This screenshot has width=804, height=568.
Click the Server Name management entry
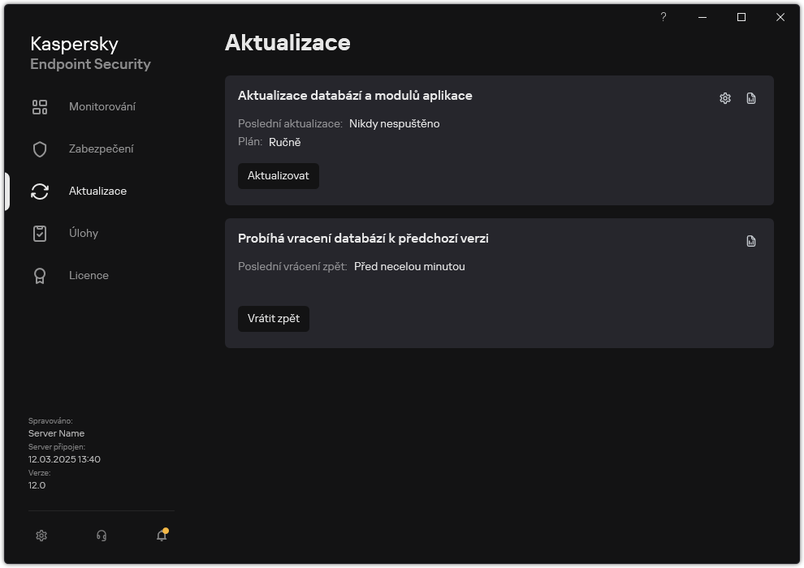coord(56,432)
